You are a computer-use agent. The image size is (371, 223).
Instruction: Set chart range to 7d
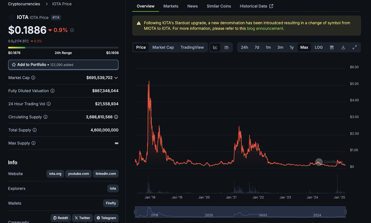pos(257,47)
